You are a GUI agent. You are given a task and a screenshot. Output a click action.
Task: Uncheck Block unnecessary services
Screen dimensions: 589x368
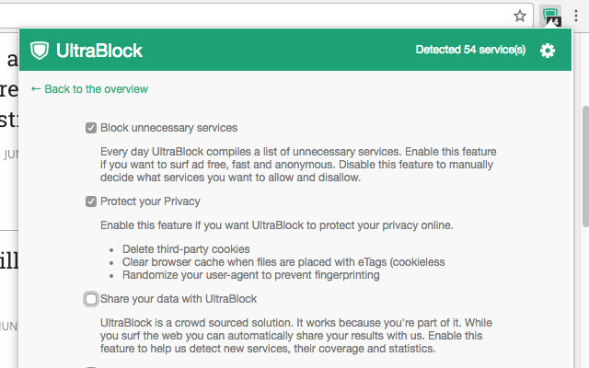(91, 128)
